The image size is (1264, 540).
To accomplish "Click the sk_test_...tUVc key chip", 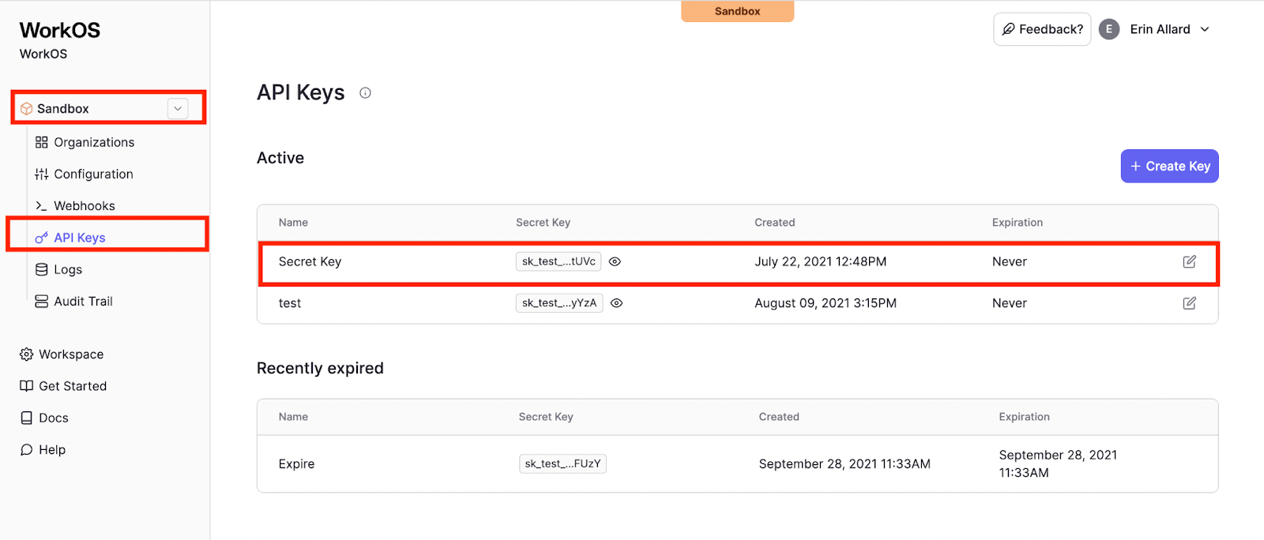I will click(559, 262).
